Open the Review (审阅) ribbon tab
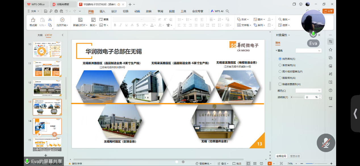Viewport: 360px width, 166px height. point(160,11)
